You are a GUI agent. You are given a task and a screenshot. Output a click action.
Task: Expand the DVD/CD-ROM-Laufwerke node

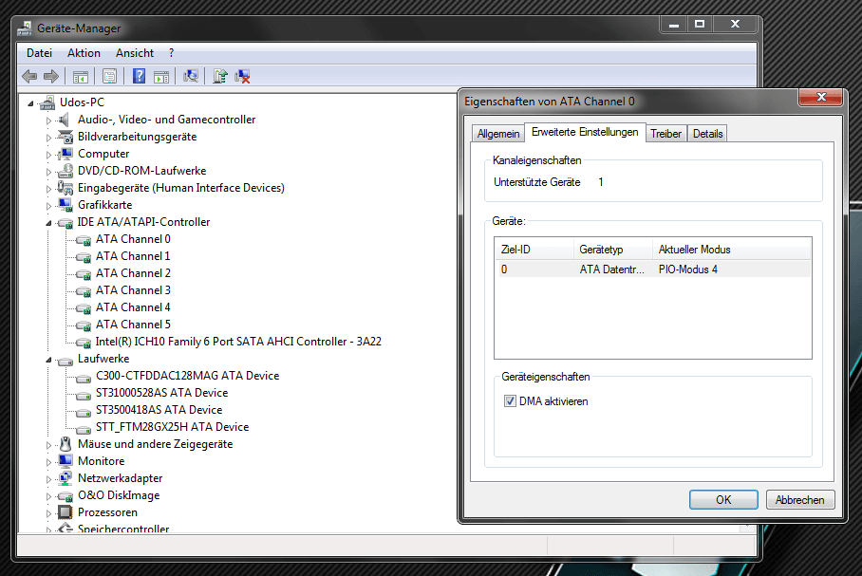(49, 172)
